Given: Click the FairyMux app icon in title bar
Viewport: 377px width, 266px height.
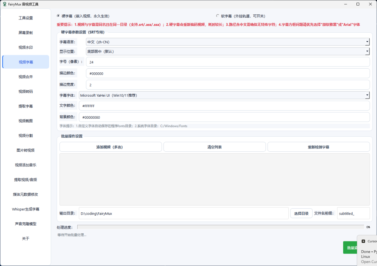Looking at the screenshot, I should point(4,4).
